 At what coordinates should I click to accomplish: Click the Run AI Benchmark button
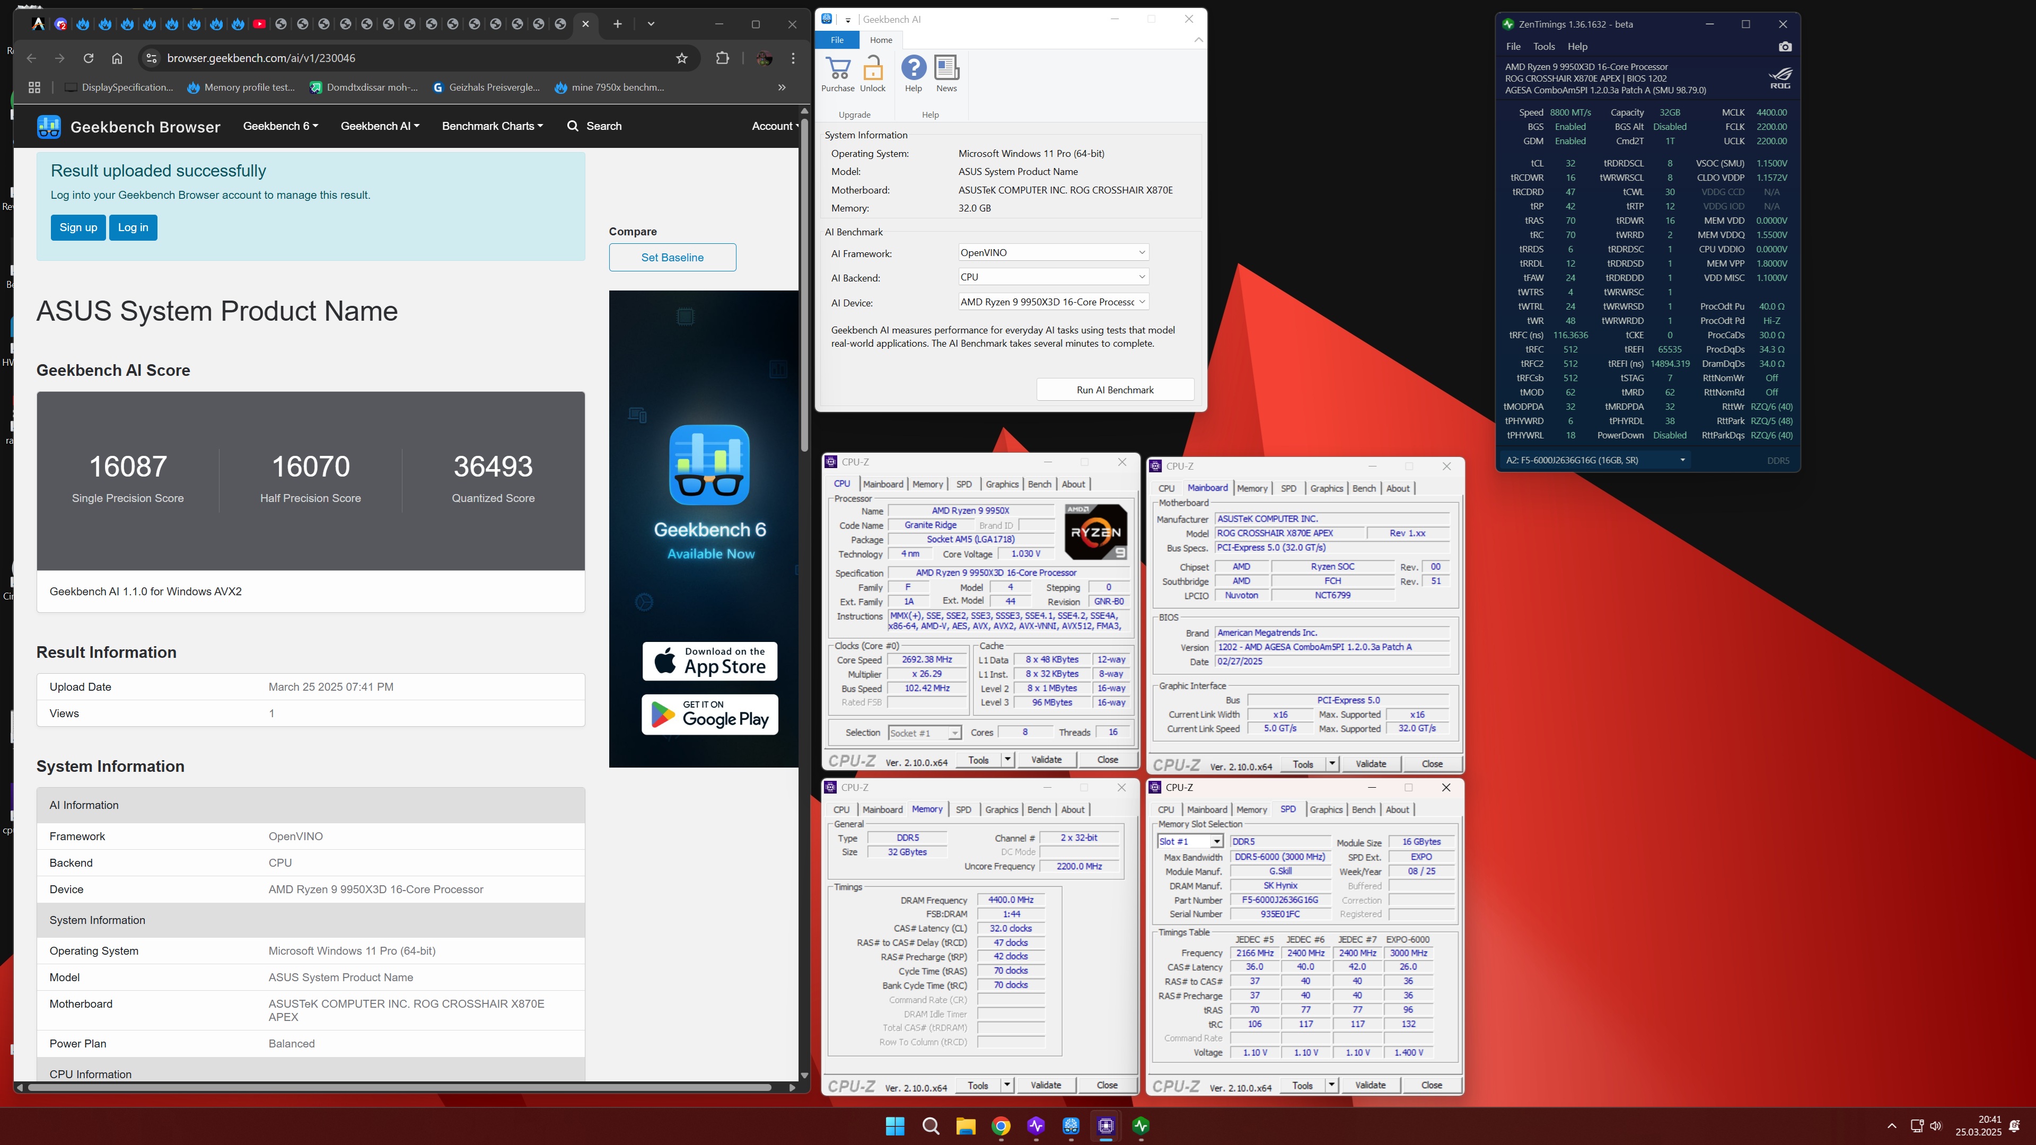(1114, 390)
